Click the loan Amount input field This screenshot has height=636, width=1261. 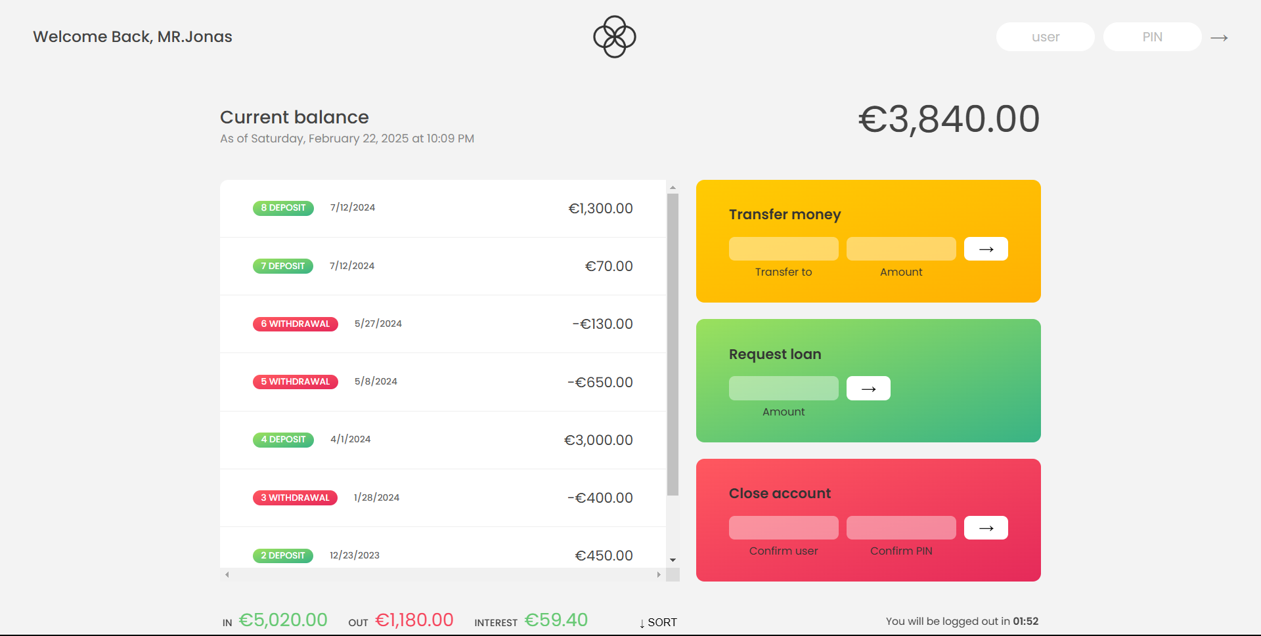point(783,389)
